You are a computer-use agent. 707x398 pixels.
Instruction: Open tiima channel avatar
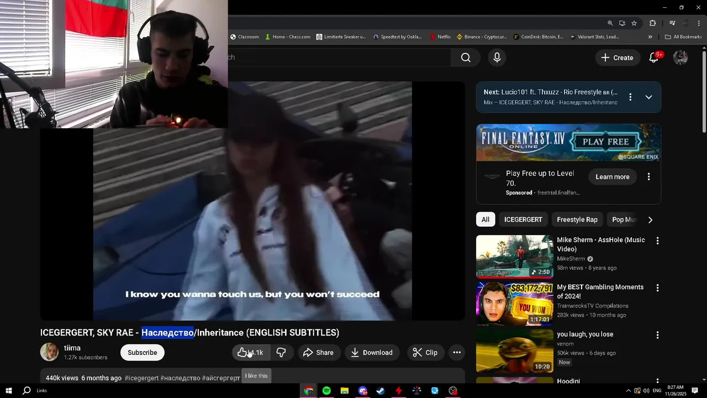point(49,352)
